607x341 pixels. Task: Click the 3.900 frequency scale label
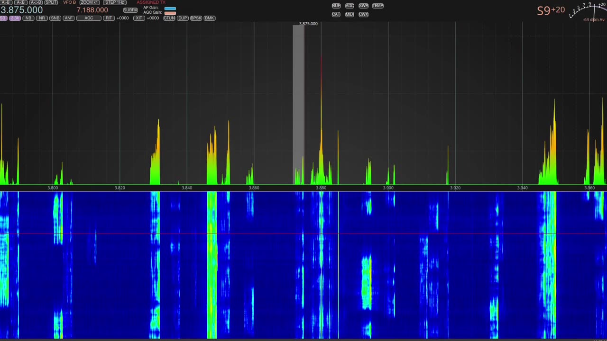click(388, 188)
